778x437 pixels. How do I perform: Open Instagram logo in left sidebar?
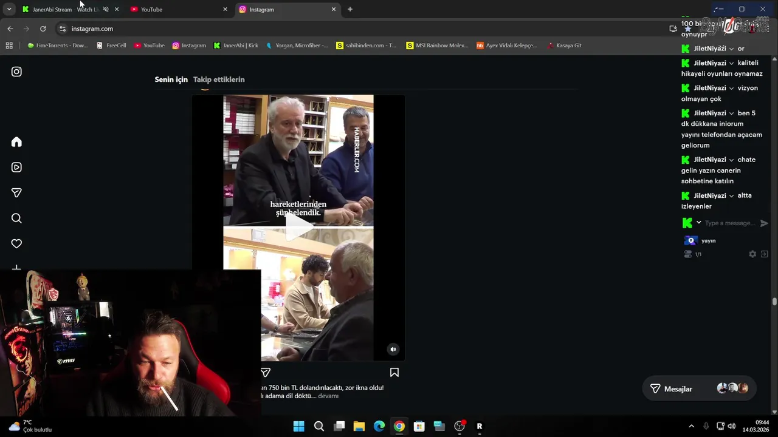[16, 72]
